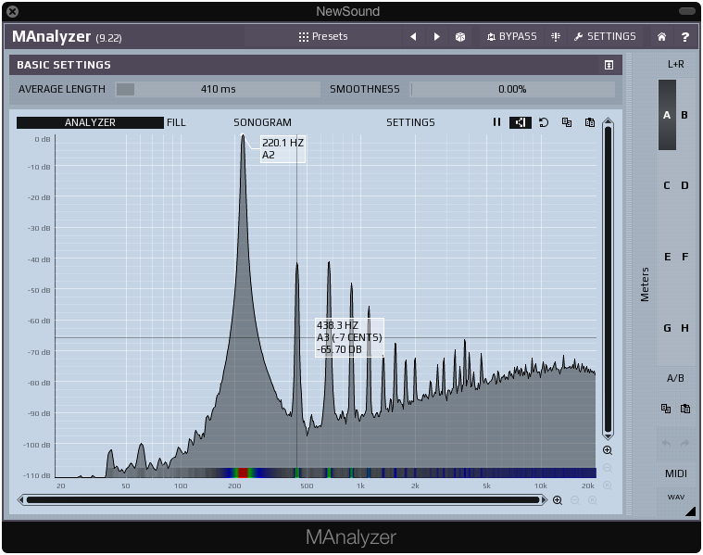Click the resize corner triangle icon
703x555 pixels.
(x=690, y=511)
